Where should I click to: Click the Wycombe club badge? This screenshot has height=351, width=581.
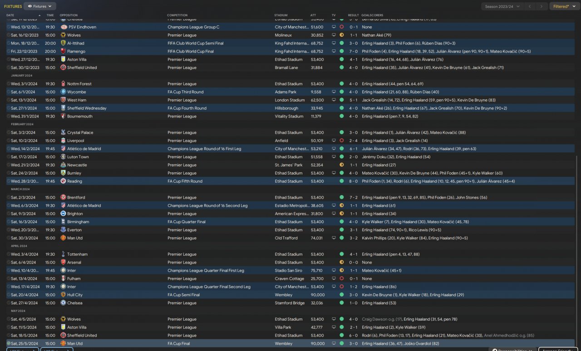(64, 92)
